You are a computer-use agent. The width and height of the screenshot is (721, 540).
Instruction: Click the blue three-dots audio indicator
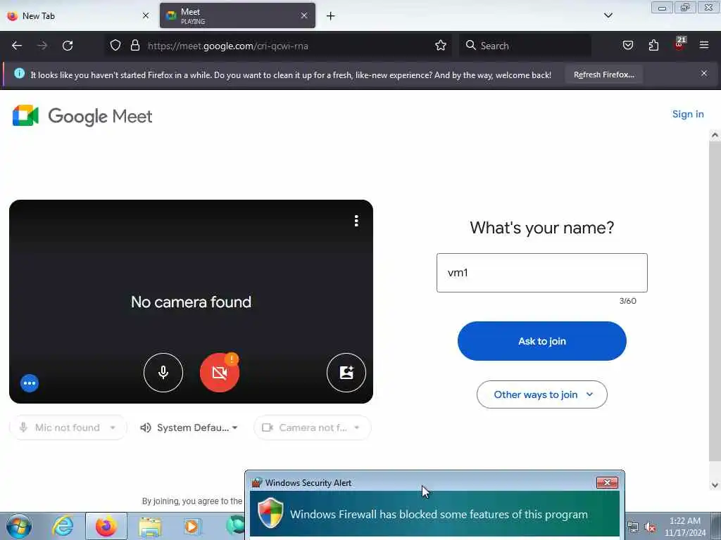(30, 383)
